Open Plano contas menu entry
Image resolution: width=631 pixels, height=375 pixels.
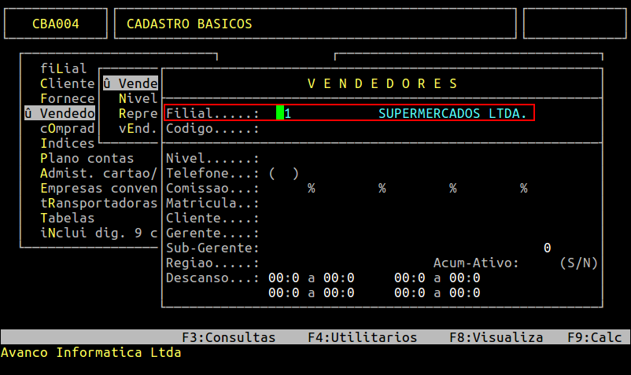[87, 158]
